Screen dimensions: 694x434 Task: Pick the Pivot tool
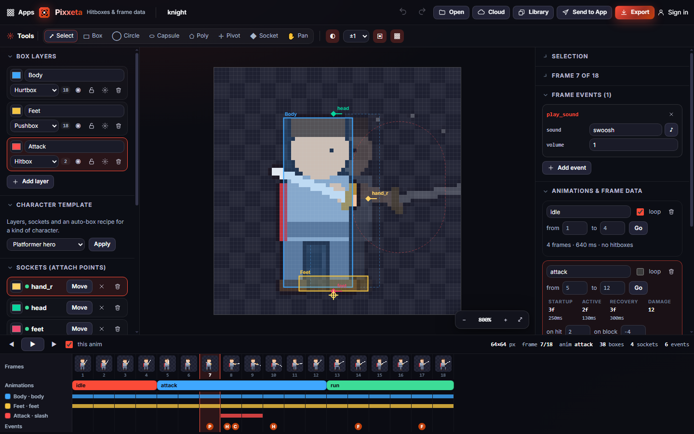point(229,36)
